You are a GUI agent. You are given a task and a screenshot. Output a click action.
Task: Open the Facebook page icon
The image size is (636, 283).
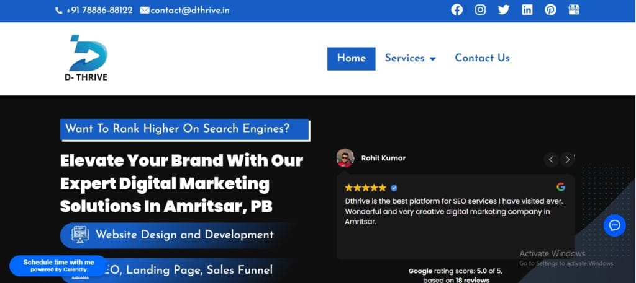tap(457, 10)
